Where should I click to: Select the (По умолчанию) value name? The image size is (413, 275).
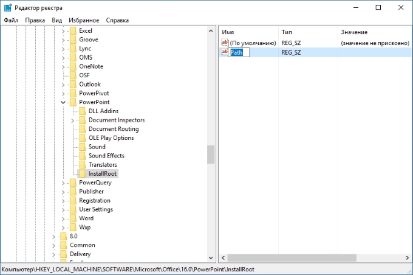[x=253, y=43]
